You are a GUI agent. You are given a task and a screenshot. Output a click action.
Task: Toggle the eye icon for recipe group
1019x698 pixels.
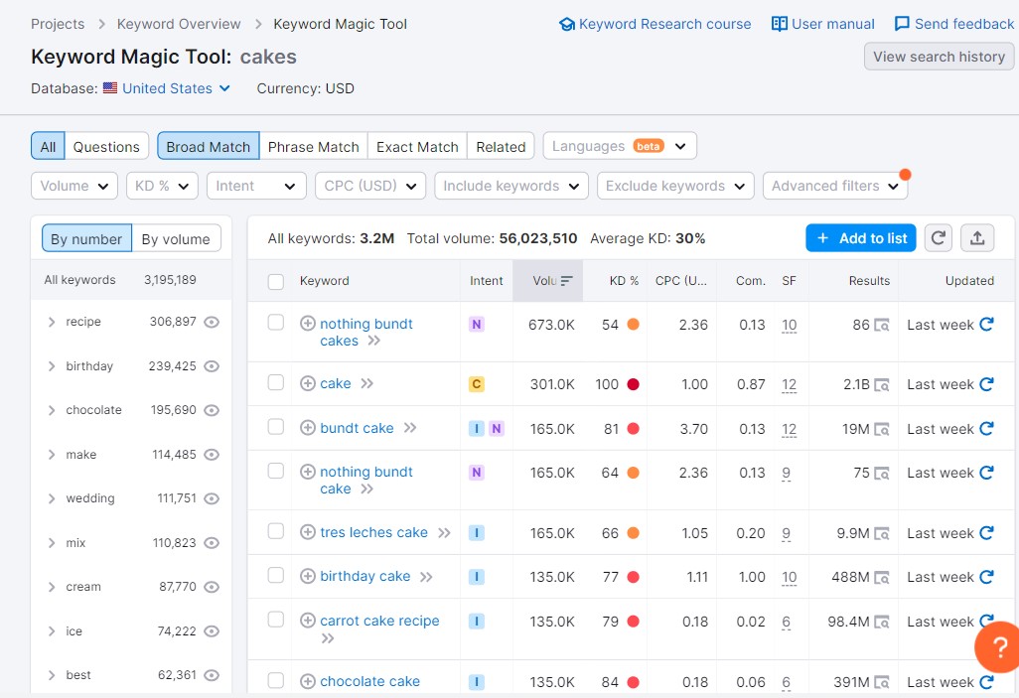click(x=211, y=322)
